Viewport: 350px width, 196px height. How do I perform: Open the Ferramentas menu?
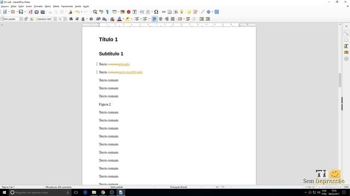pyautogui.click(x=67, y=7)
